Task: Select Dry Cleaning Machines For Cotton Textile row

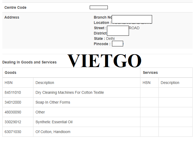Action: coord(97,92)
